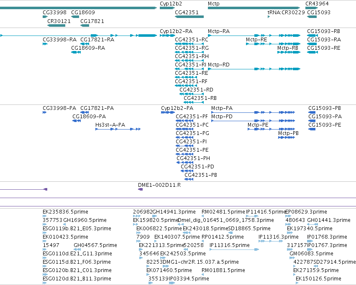
Task: Click the CG42351-PG protein label
Action: (x=192, y=133)
